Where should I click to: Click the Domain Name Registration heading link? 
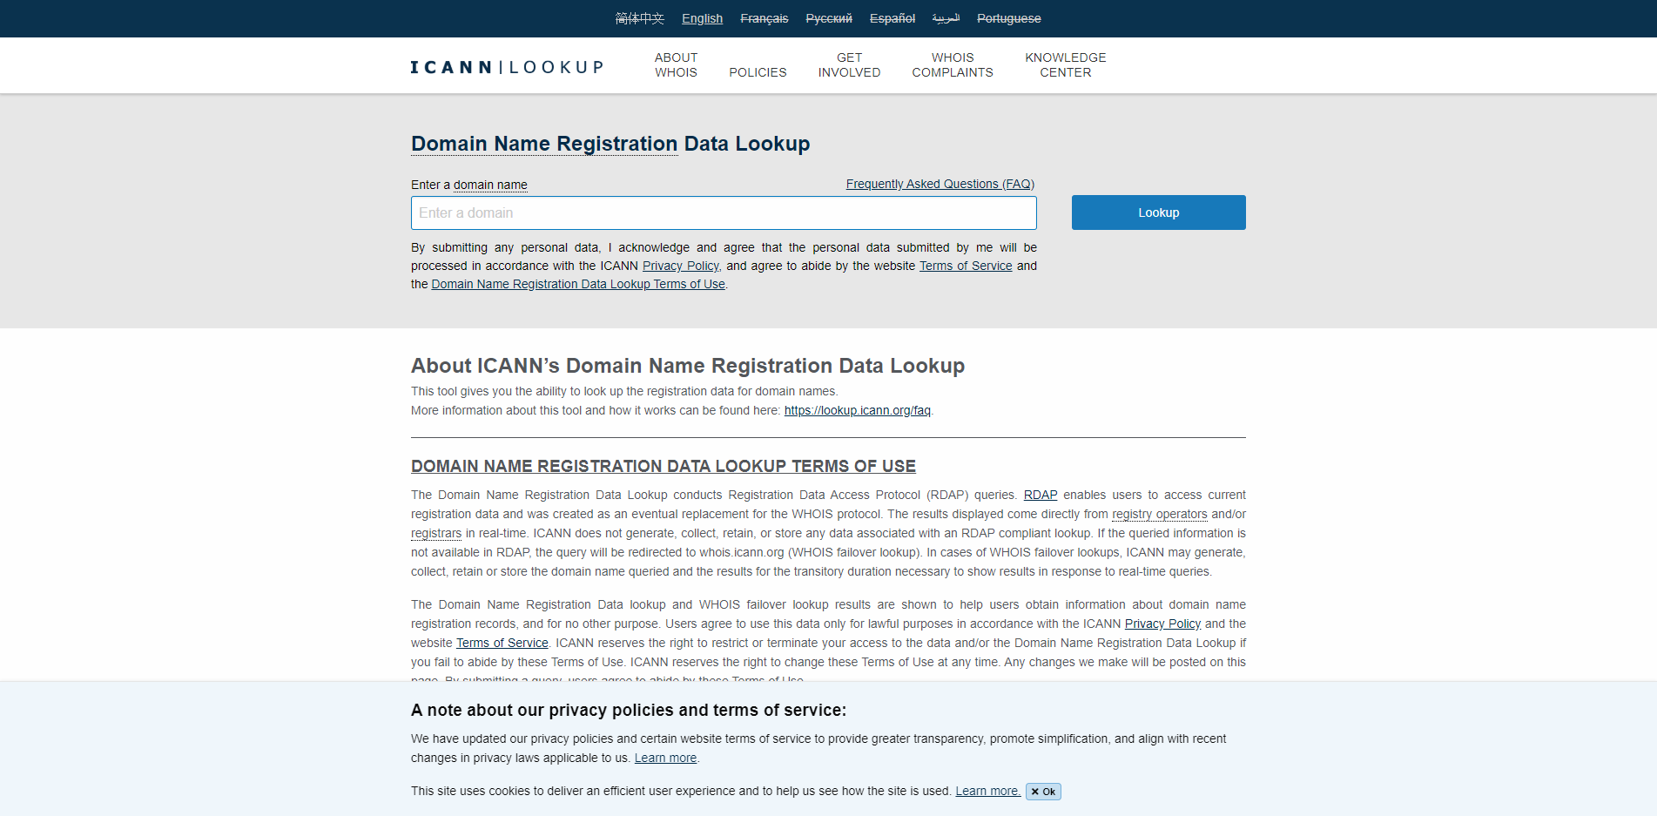[544, 144]
